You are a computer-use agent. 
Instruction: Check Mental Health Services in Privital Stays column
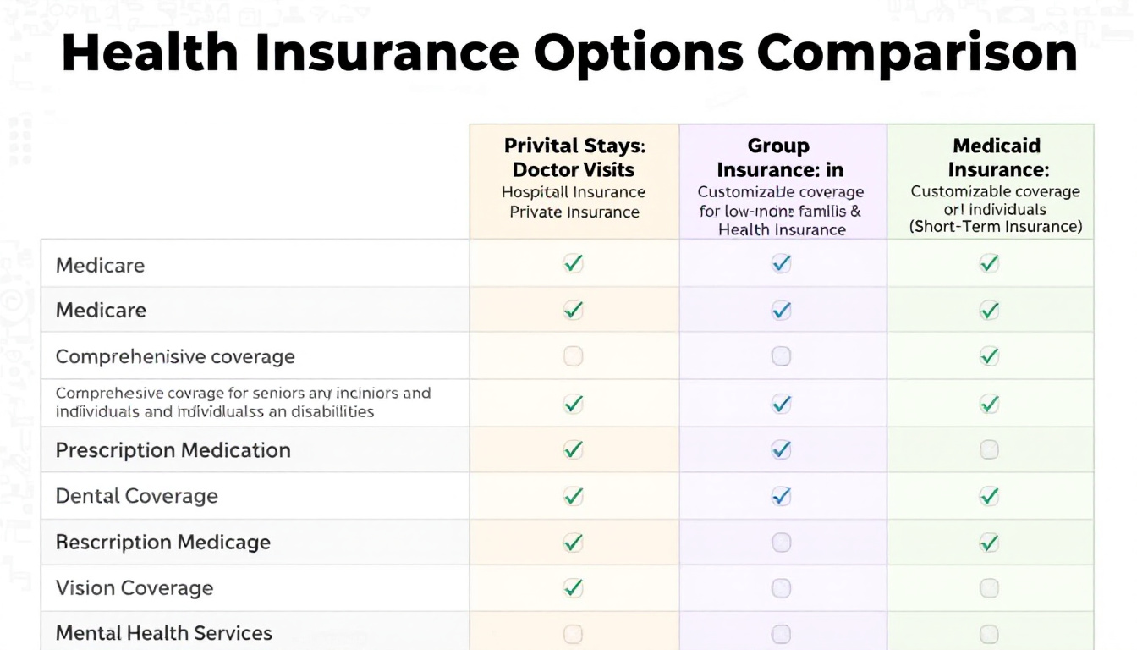pos(573,633)
